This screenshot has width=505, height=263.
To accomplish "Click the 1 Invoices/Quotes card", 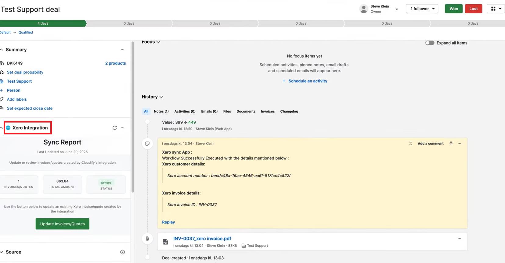I will (19, 184).
